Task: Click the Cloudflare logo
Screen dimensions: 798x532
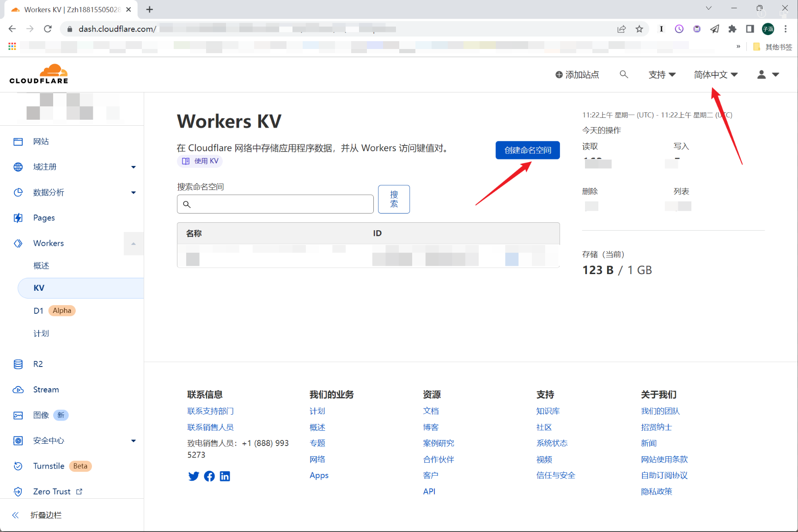Action: [x=39, y=74]
